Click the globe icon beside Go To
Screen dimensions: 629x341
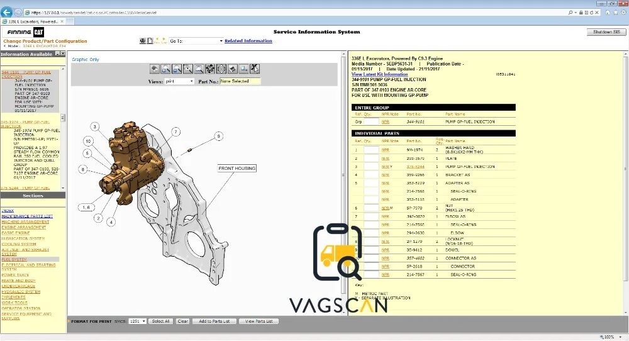pyautogui.click(x=142, y=41)
